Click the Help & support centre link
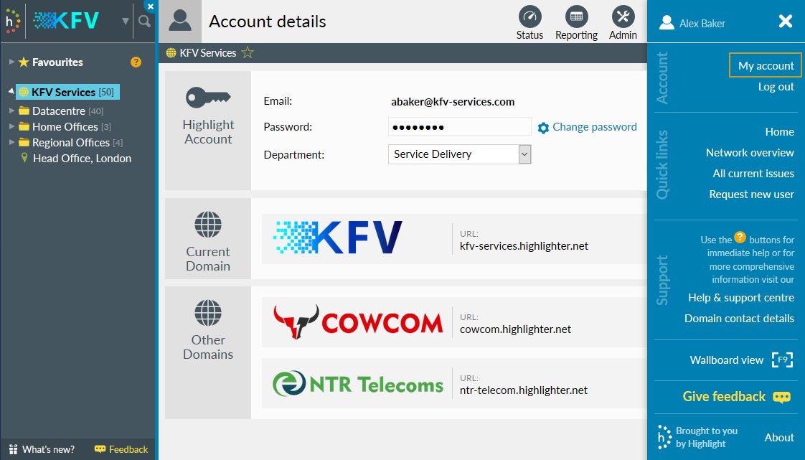Image resolution: width=805 pixels, height=460 pixels. click(x=740, y=297)
